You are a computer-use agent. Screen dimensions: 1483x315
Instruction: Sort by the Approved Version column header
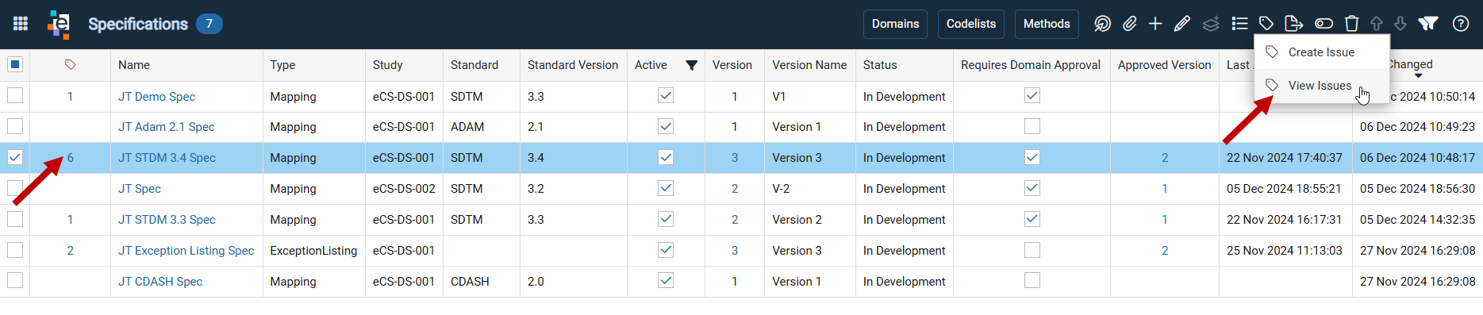pyautogui.click(x=1165, y=65)
